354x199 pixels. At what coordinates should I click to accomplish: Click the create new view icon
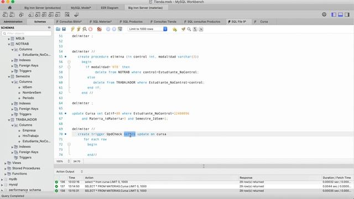(44, 15)
